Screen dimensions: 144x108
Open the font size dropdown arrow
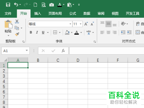pyautogui.click(x=81, y=24)
